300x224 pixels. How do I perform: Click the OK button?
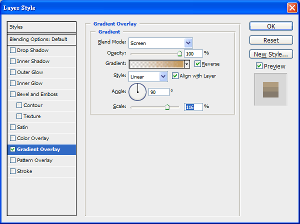pyautogui.click(x=271, y=26)
